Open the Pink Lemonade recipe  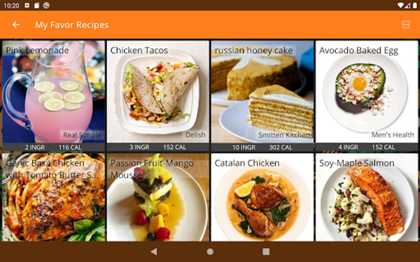coord(54,96)
